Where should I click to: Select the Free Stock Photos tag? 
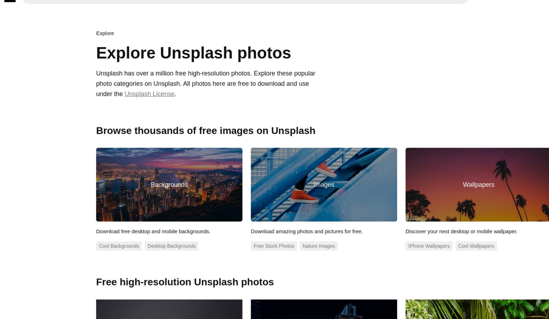274,246
